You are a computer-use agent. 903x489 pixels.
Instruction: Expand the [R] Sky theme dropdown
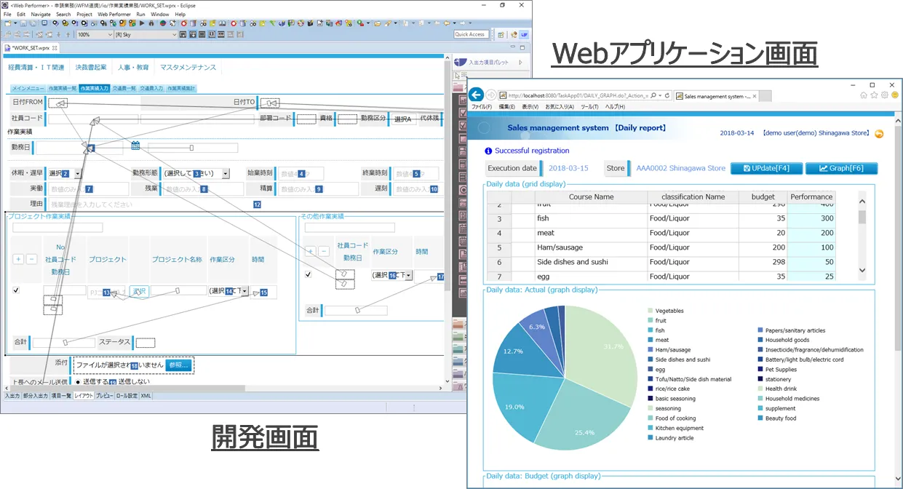click(x=173, y=34)
